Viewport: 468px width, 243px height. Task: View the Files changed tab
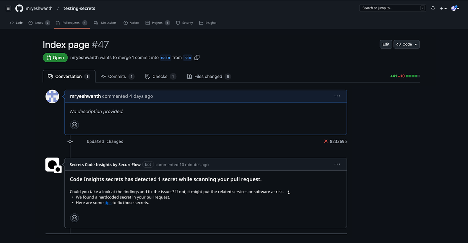(209, 76)
